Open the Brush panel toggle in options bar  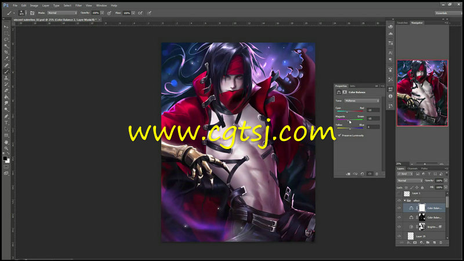point(32,13)
